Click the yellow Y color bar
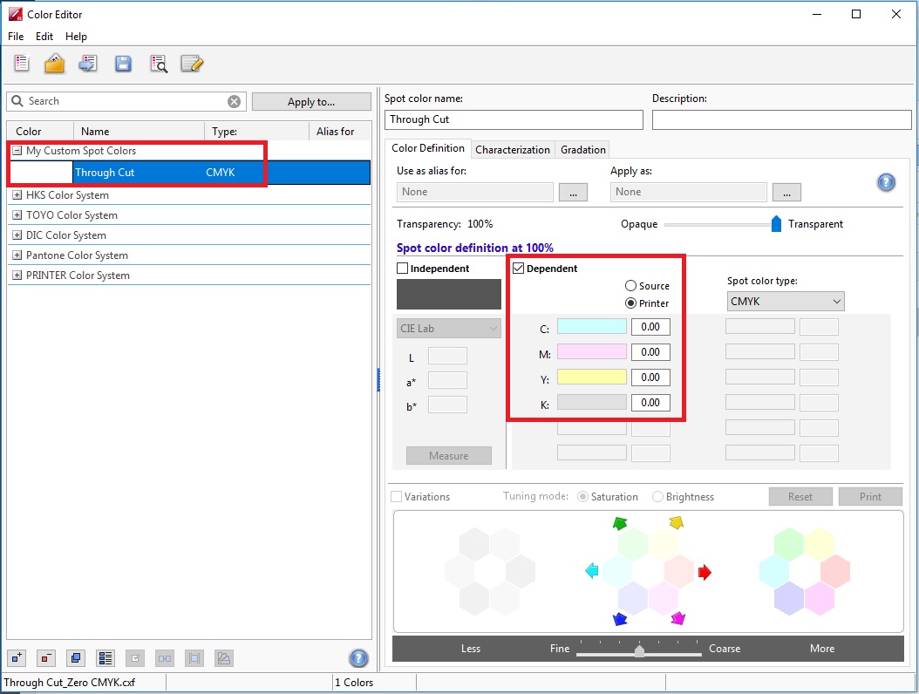The height and width of the screenshot is (694, 919). 591,377
